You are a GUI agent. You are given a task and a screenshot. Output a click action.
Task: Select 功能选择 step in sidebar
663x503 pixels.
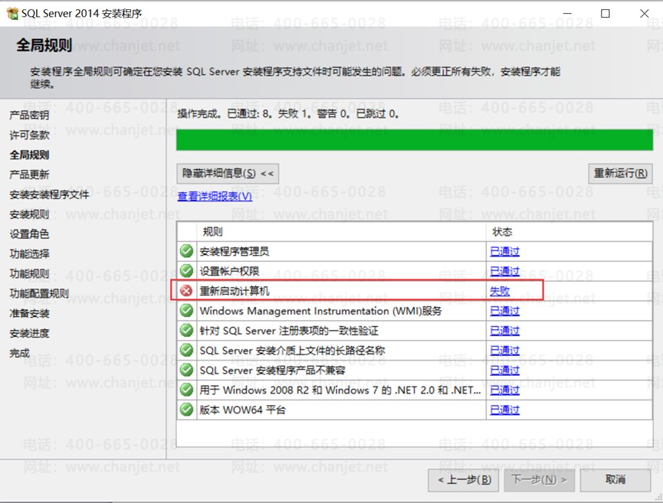coord(29,253)
